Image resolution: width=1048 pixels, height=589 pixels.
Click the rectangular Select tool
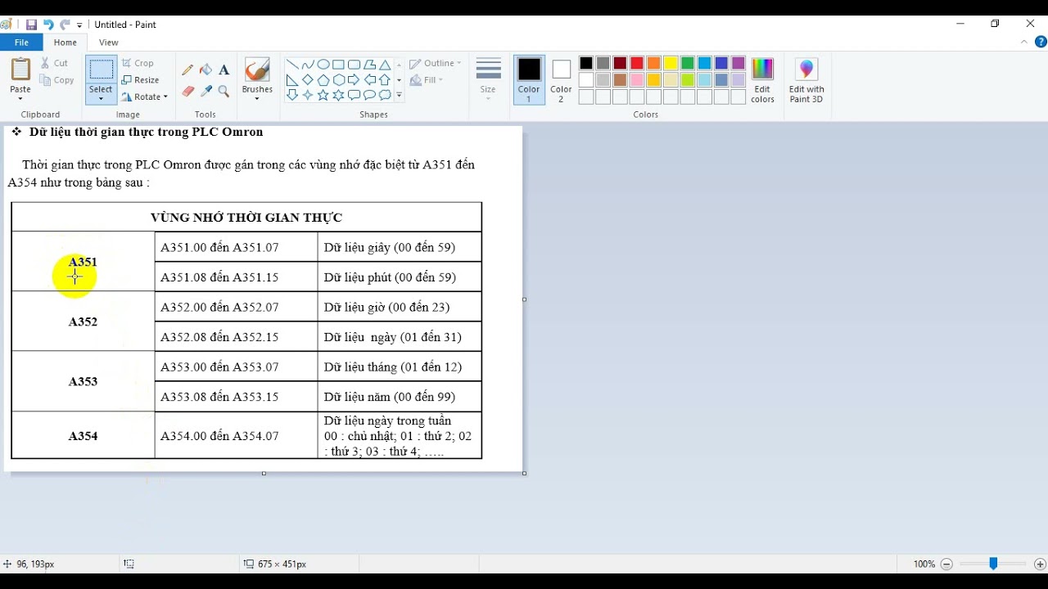pos(101,70)
